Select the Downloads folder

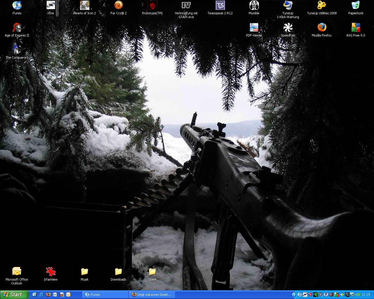click(x=118, y=274)
